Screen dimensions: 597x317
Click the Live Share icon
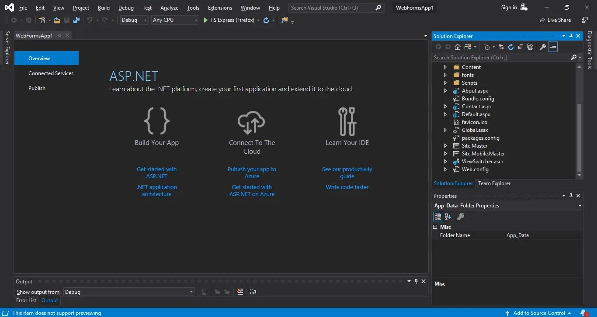coord(542,20)
